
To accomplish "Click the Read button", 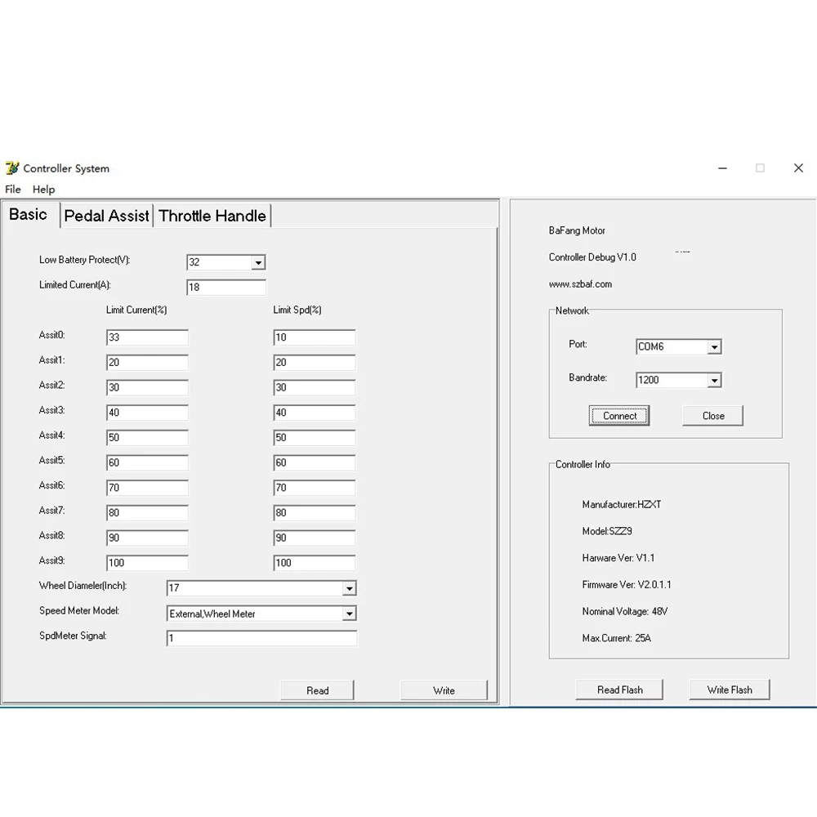I will [x=317, y=690].
